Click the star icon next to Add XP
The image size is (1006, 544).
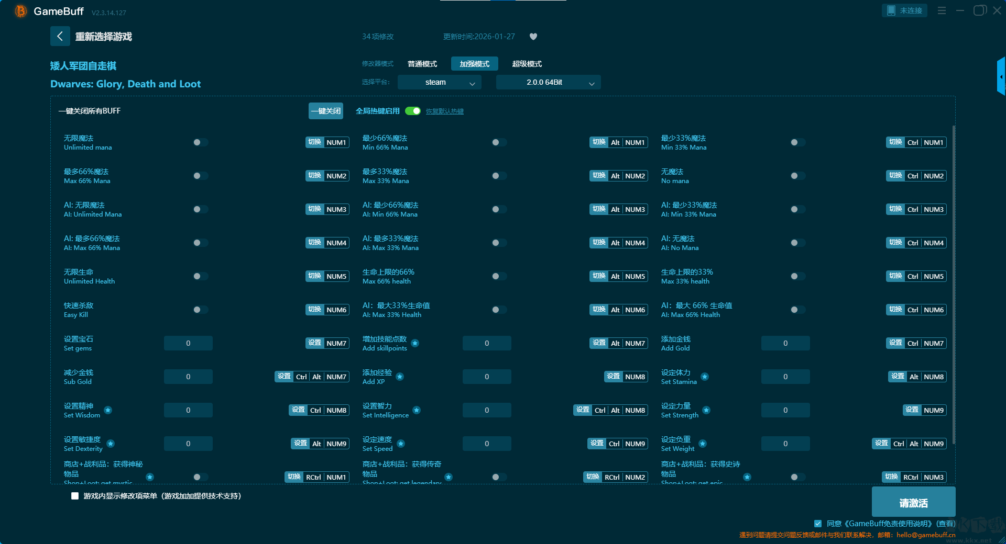pos(400,377)
